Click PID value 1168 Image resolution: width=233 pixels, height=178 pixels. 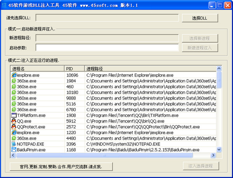71,150
